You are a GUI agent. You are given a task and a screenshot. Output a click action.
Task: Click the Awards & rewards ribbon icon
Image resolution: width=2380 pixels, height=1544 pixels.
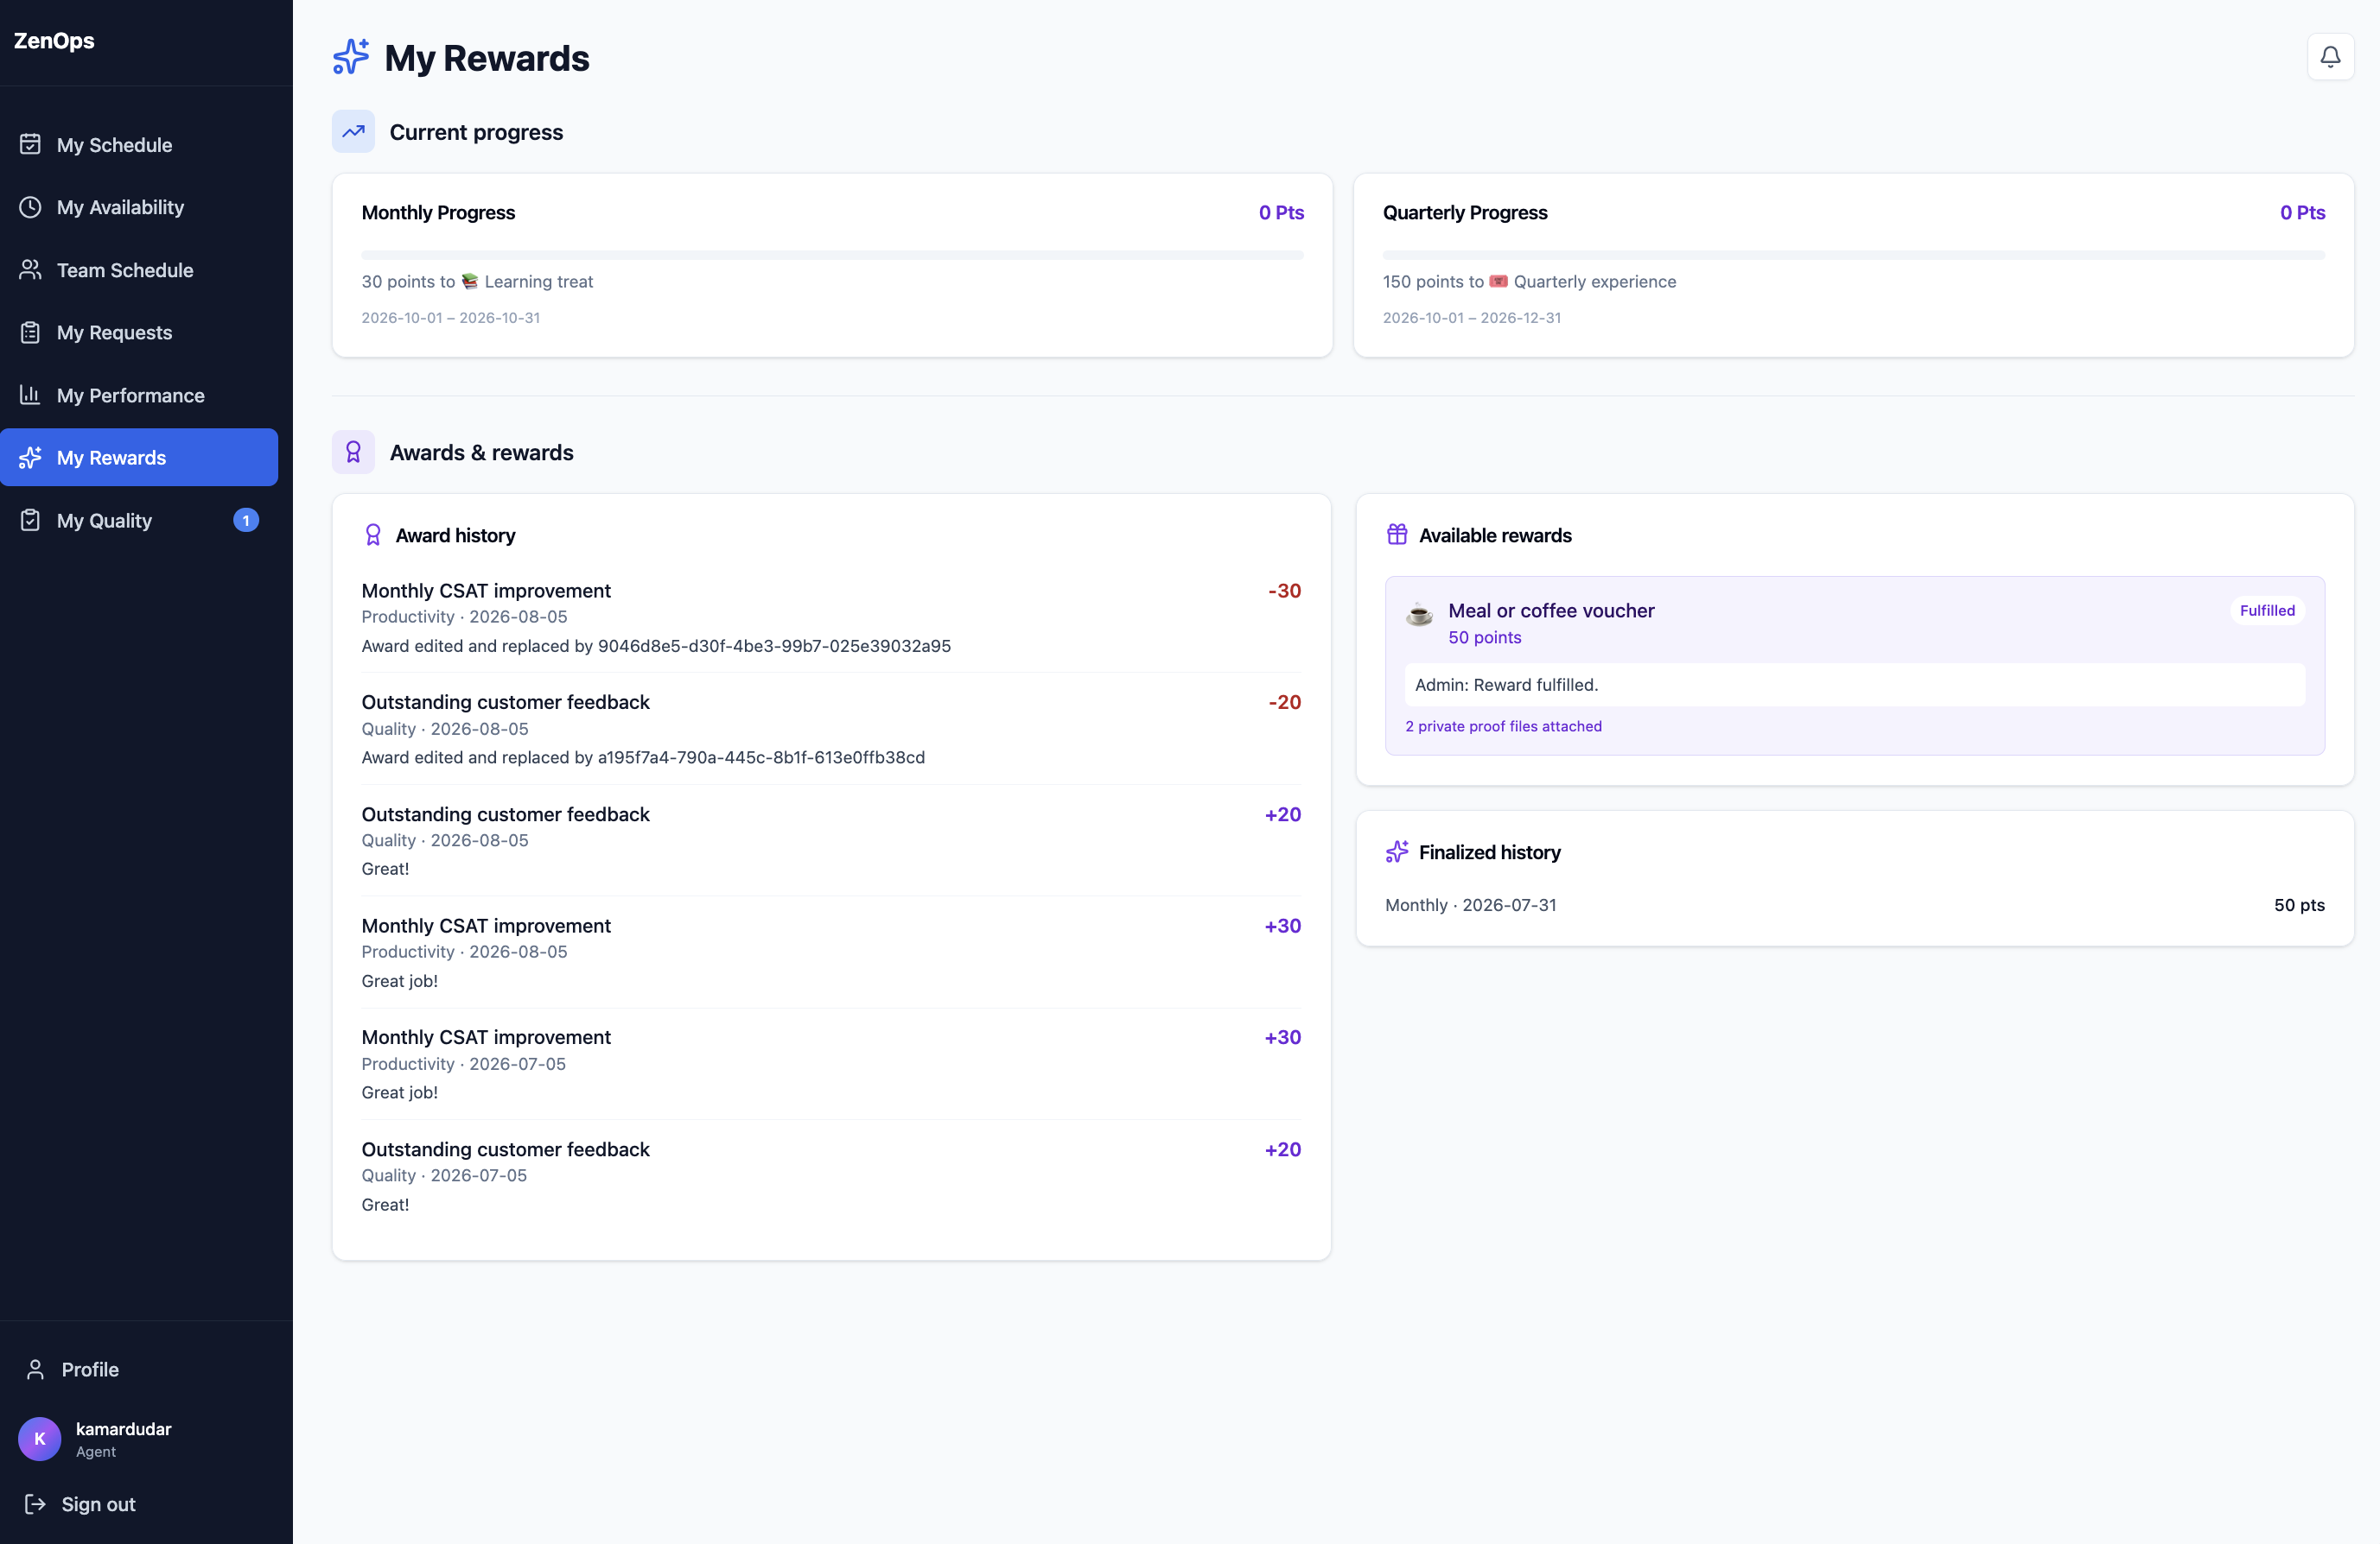point(353,452)
